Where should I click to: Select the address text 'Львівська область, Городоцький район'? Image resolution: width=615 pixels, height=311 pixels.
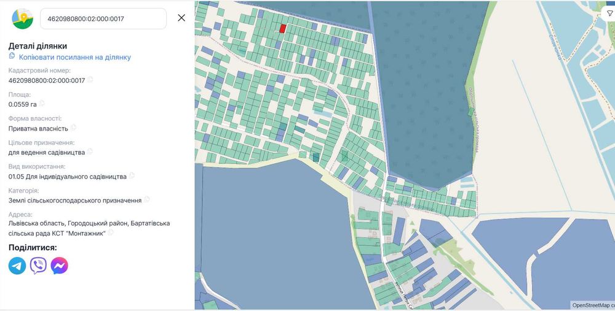(x=68, y=223)
